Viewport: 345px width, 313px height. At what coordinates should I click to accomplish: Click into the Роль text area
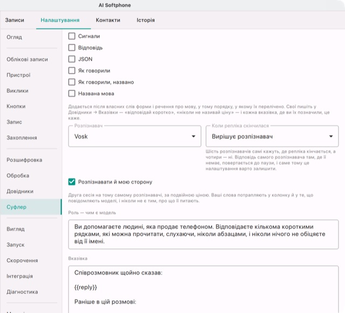(203, 234)
